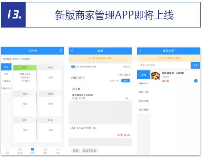The image size is (203, 157).
Task: Select 全部 in the table area sidebar
Action: 6,67
